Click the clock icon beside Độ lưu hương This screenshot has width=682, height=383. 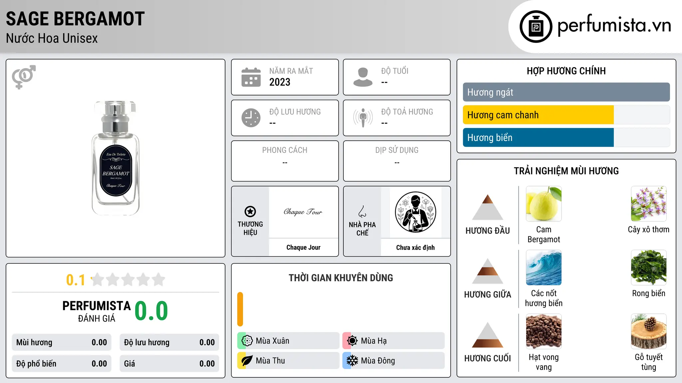251,118
